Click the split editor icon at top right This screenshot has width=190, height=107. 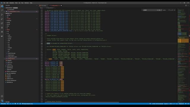[x=186, y=5]
